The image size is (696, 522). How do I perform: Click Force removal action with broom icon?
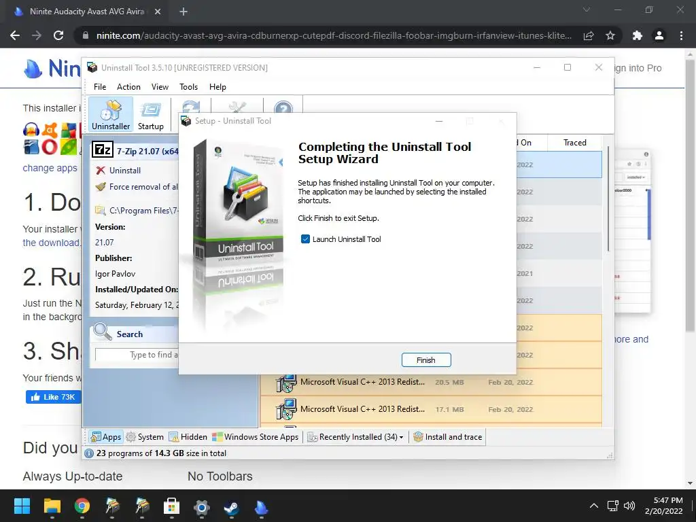[137, 187]
